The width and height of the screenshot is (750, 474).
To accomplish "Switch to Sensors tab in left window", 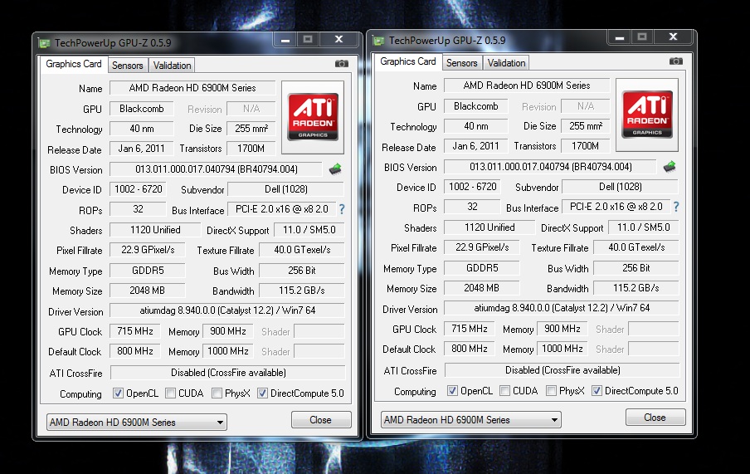I will tap(127, 66).
